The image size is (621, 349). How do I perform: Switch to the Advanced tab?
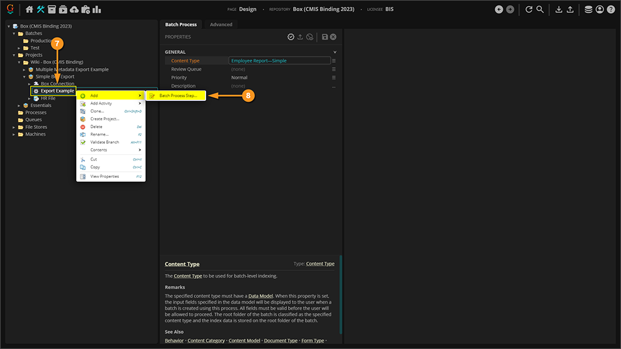[221, 25]
